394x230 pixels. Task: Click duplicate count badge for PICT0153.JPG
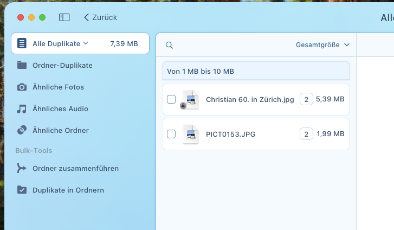point(306,134)
